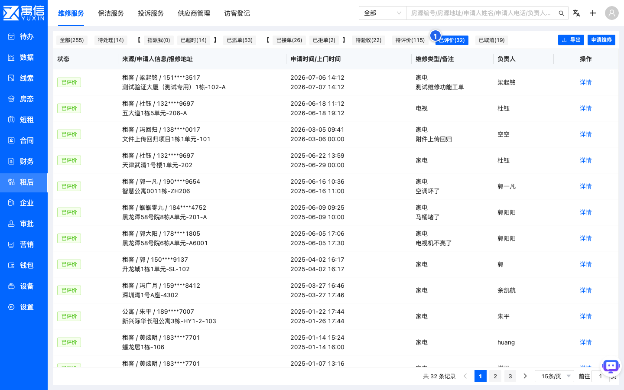Filter by 待处理(14) status

(111, 40)
